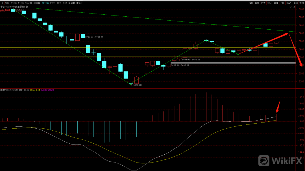The width and height of the screenshot is (305, 171).
Task: Click the 5158.48 low price label
Action: (x=137, y=85)
